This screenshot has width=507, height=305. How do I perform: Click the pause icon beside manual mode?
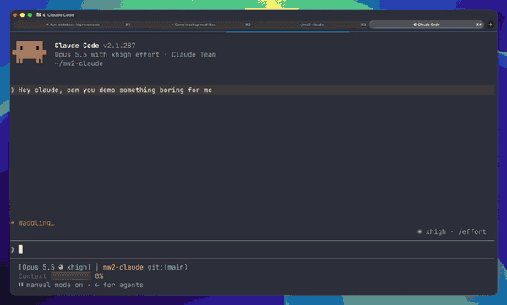pos(20,285)
